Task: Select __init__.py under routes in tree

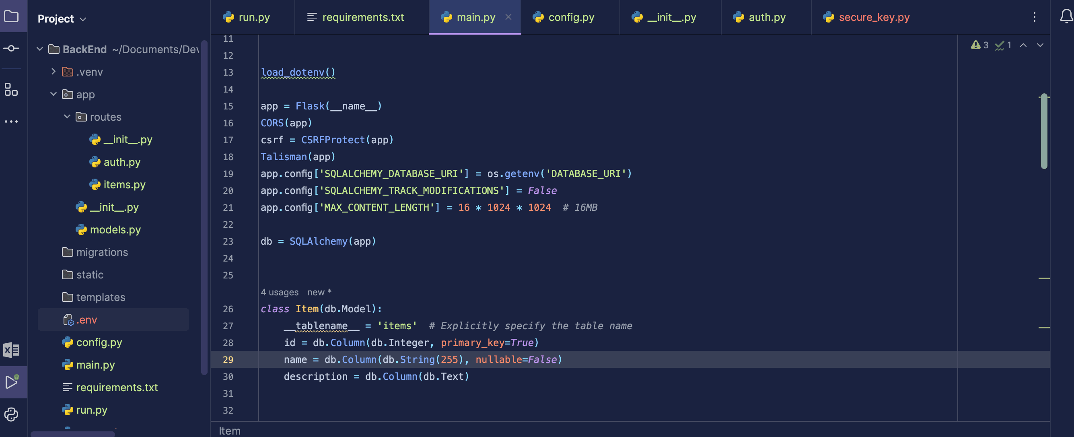Action: point(121,139)
